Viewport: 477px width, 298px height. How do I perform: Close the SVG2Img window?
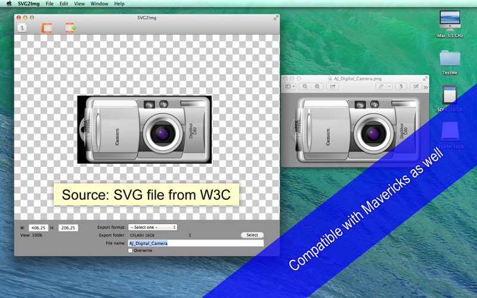tap(19, 18)
